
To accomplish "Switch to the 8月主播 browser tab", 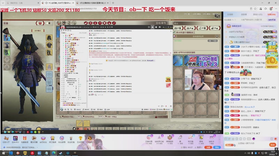I will pyautogui.click(x=92, y=3).
